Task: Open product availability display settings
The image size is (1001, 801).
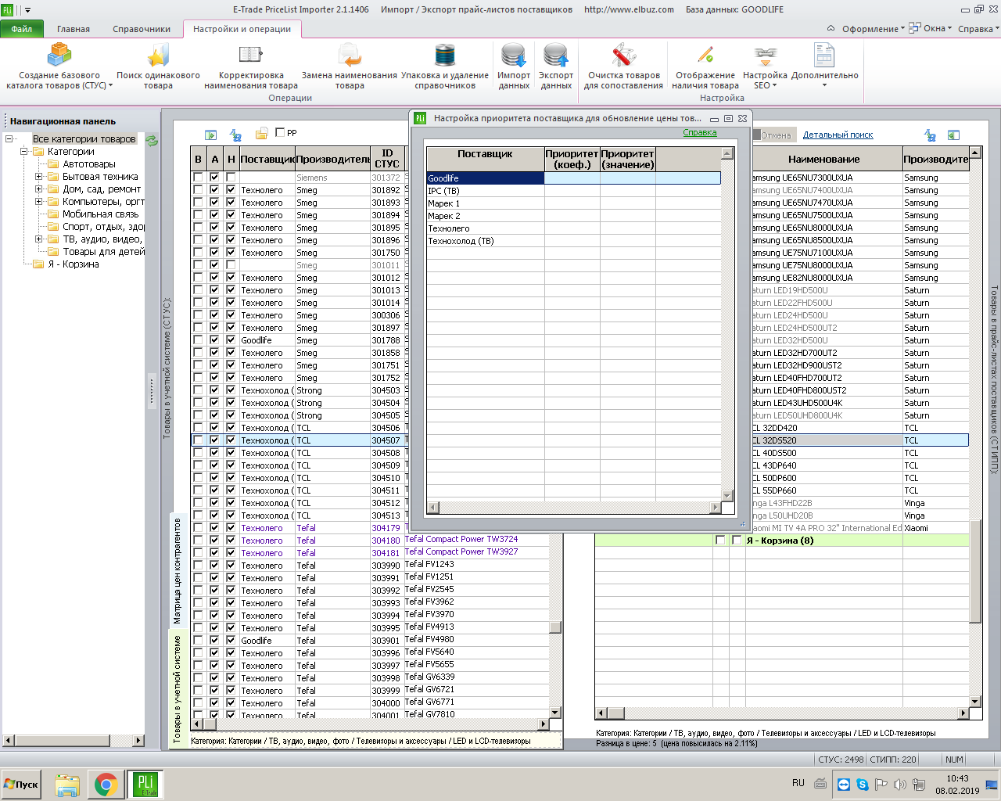Action: click(705, 66)
